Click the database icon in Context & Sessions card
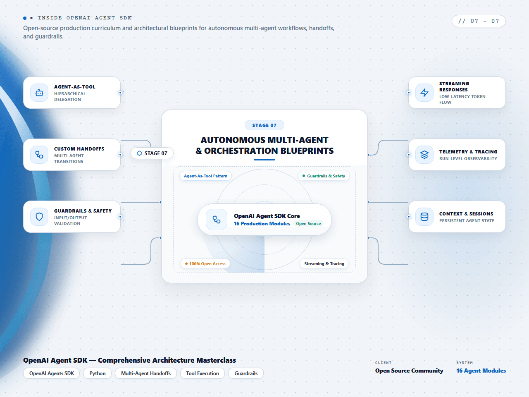 coord(424,217)
